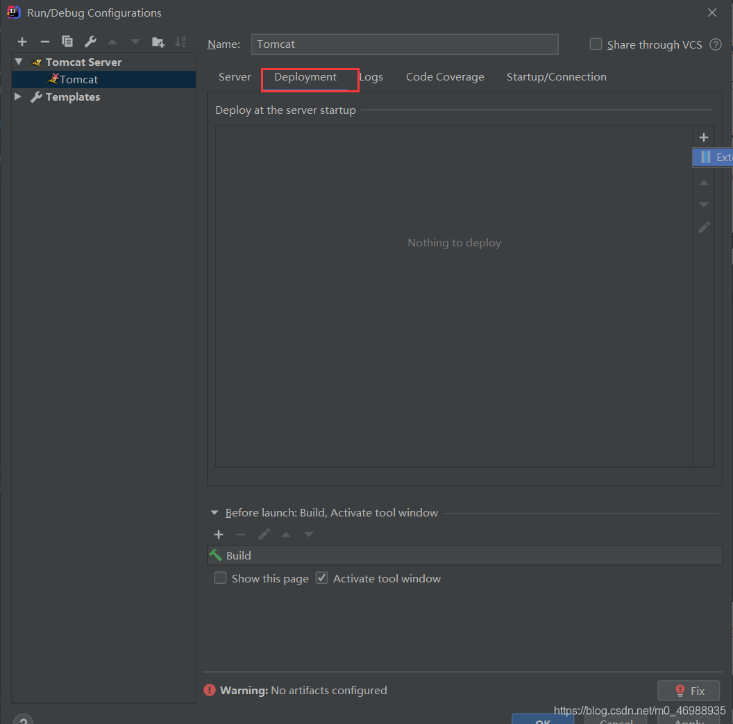Sort configurations alphabetically
This screenshot has width=733, height=724.
pos(180,42)
